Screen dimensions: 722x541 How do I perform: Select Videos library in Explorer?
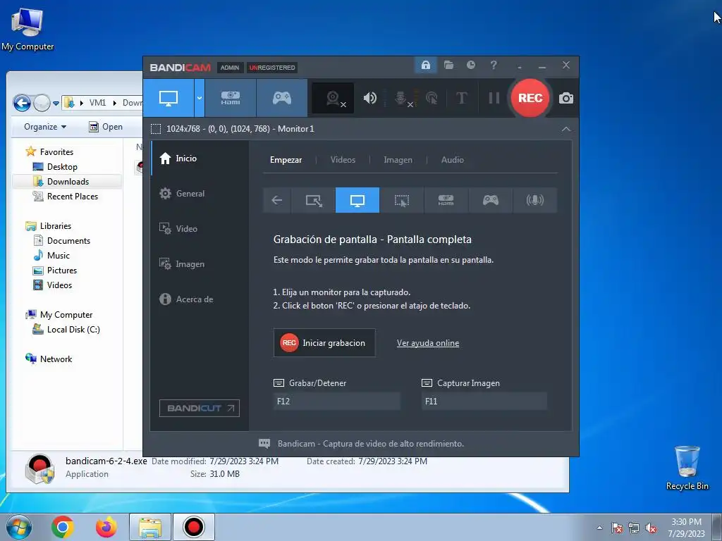pyautogui.click(x=59, y=285)
